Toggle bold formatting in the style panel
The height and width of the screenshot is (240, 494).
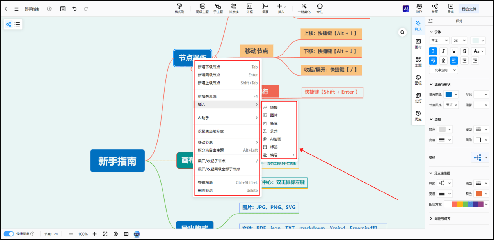pyautogui.click(x=432, y=51)
